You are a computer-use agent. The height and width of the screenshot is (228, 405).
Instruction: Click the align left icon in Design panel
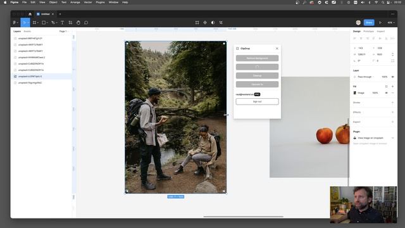coord(354,39)
